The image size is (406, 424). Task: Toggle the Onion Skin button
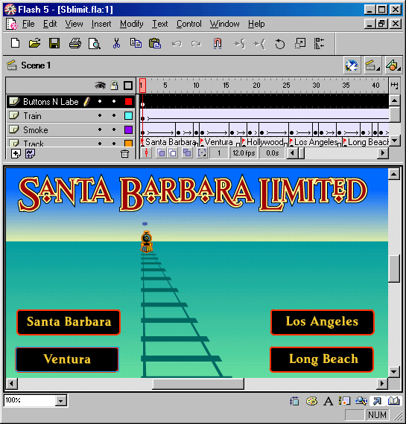(x=161, y=153)
